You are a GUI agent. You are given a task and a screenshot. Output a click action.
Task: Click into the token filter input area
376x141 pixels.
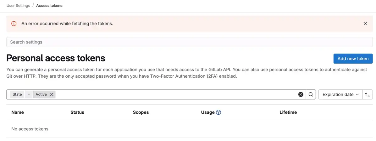pos(176,94)
